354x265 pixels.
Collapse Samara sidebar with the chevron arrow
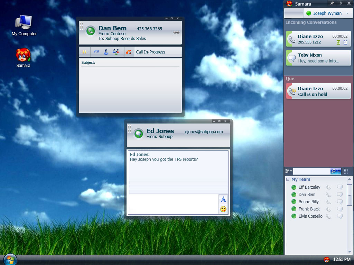tap(341, 3)
